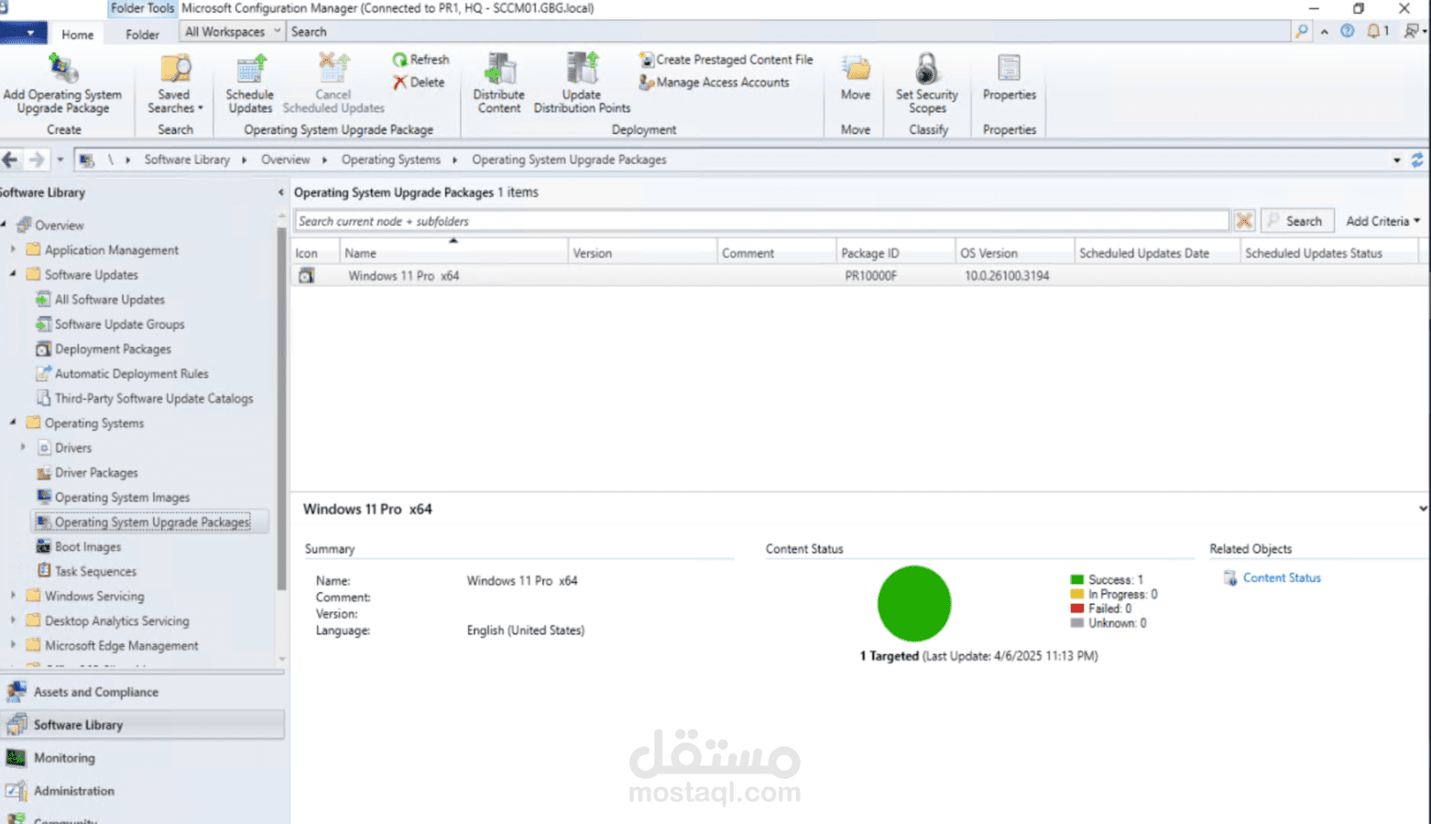Clear the search with the X icon

pos(1243,221)
